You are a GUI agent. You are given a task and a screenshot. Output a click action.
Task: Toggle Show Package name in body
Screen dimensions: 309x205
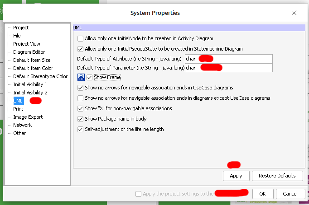[x=81, y=119]
